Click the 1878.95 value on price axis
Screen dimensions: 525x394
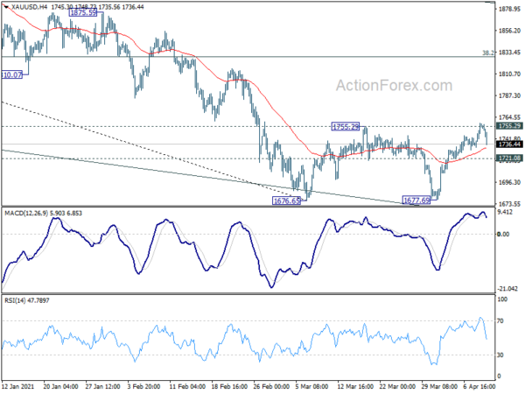(509, 10)
